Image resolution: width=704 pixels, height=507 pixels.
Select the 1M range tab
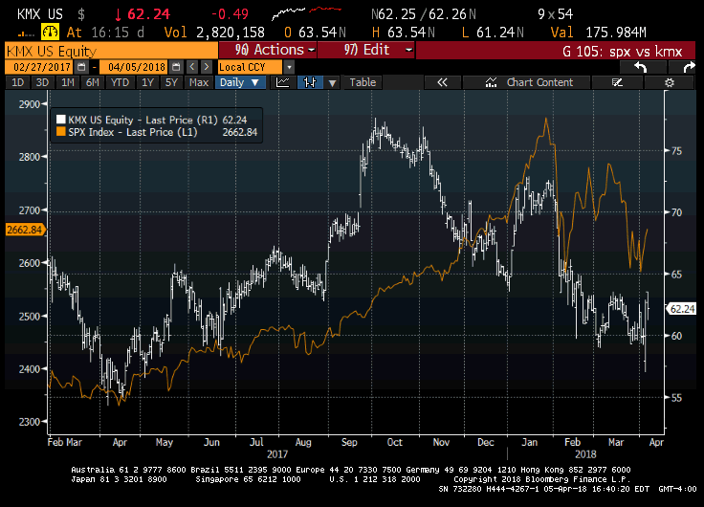(x=67, y=82)
